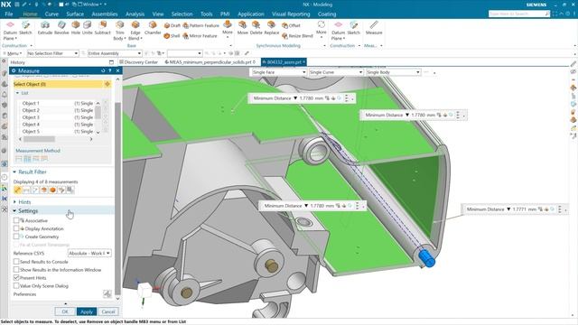Screen dimensions: 578x325
Task: Open the Single Body dropdown
Action: tap(393, 72)
